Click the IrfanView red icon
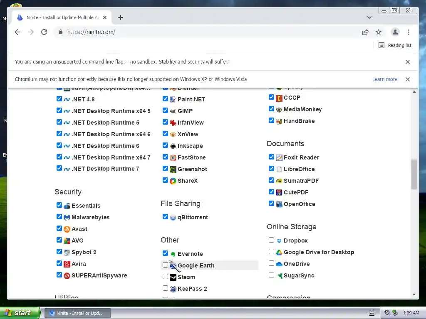 point(173,123)
